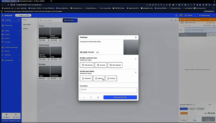Close the order panel with the X icon
The width and height of the screenshot is (216, 123).
tap(214, 19)
